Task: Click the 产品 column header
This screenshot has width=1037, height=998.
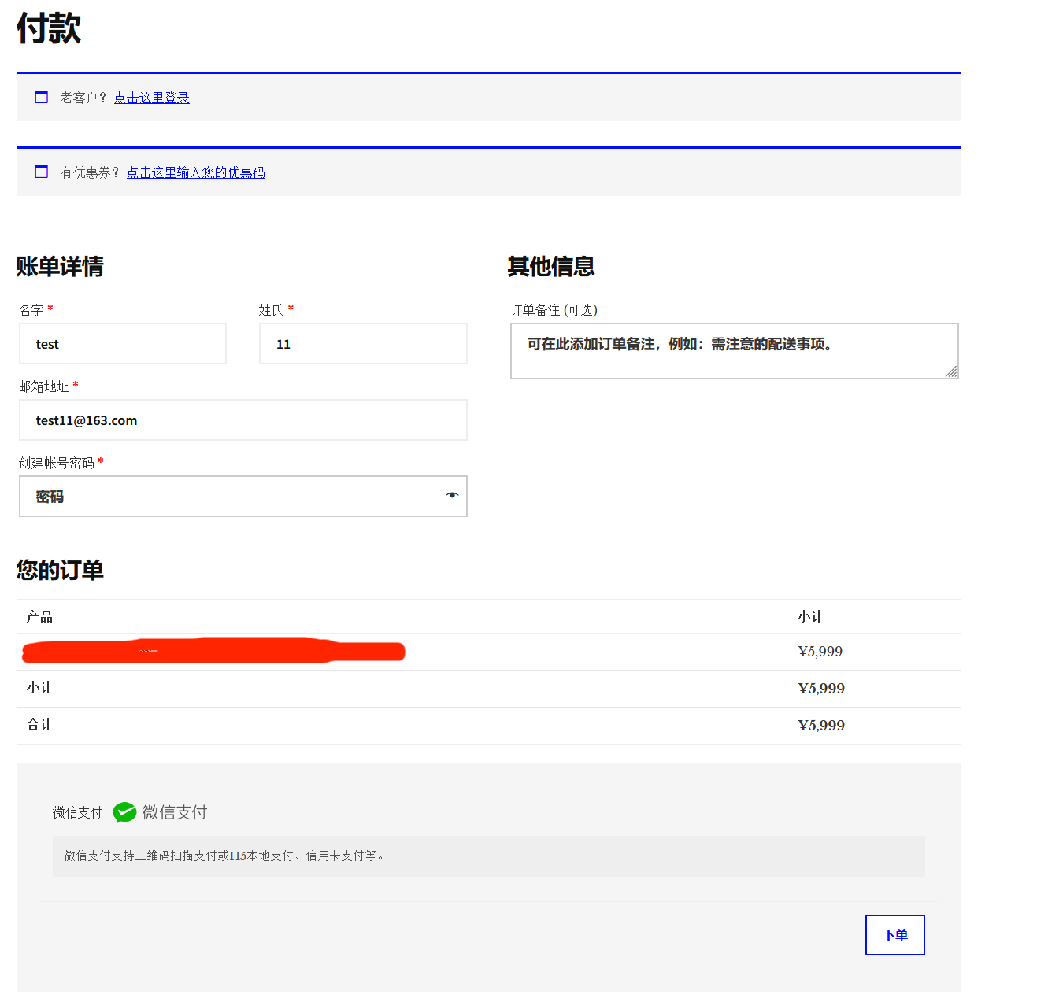Action: point(39,616)
